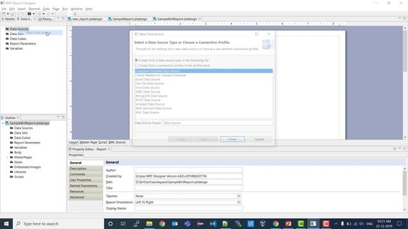The height and width of the screenshot is (229, 408).
Task: Choose Flat File Data Source in the list
Action: pos(149,83)
